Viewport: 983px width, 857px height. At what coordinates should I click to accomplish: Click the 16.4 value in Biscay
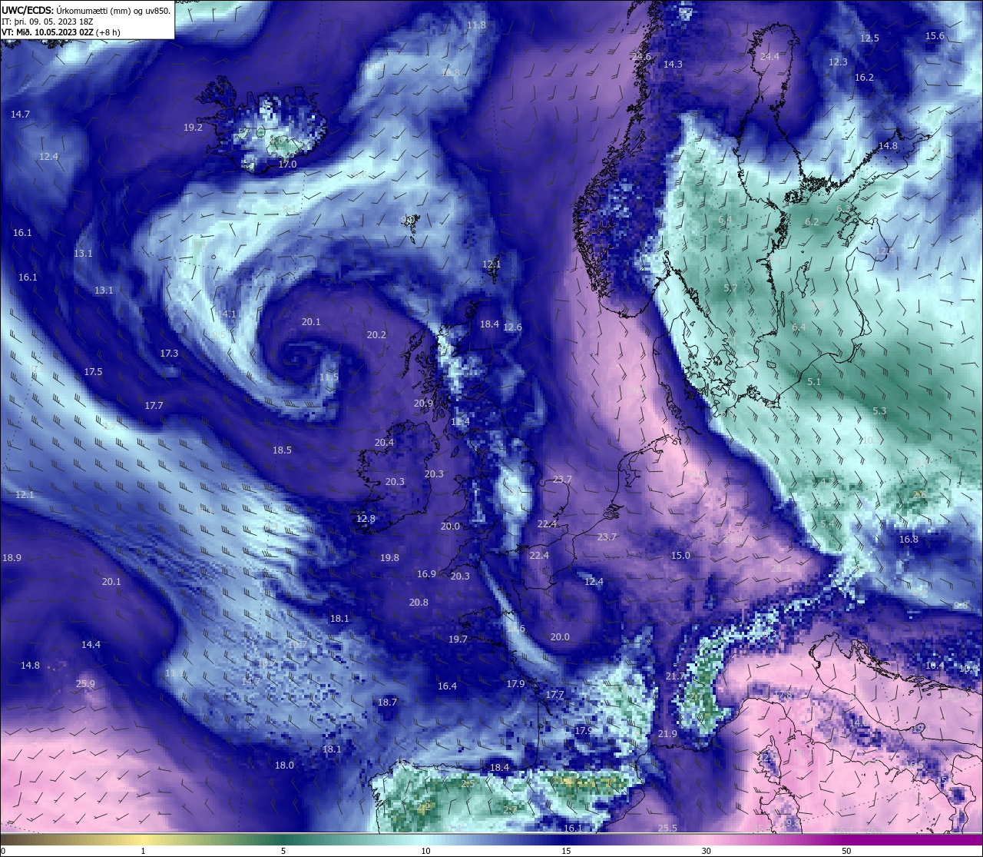coord(447,686)
